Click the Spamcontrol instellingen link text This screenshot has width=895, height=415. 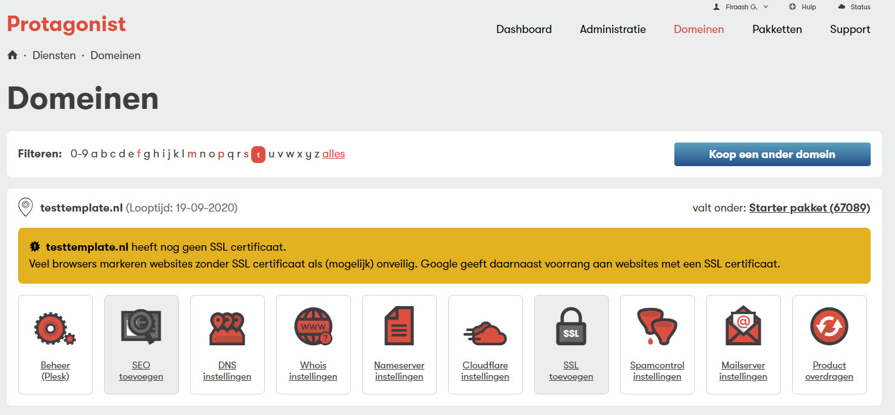657,371
